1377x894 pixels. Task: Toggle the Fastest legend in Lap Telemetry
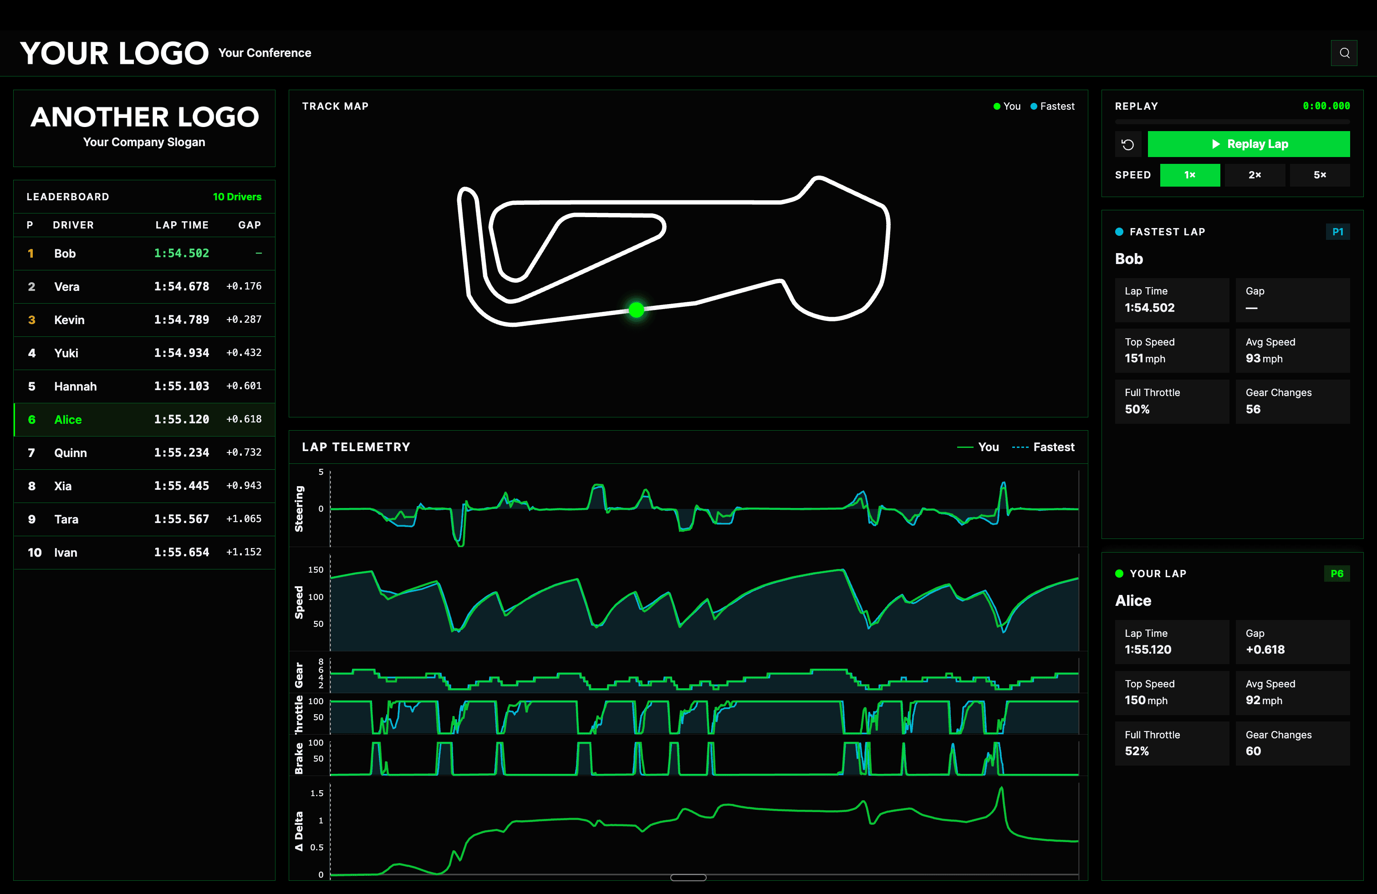pos(1043,447)
